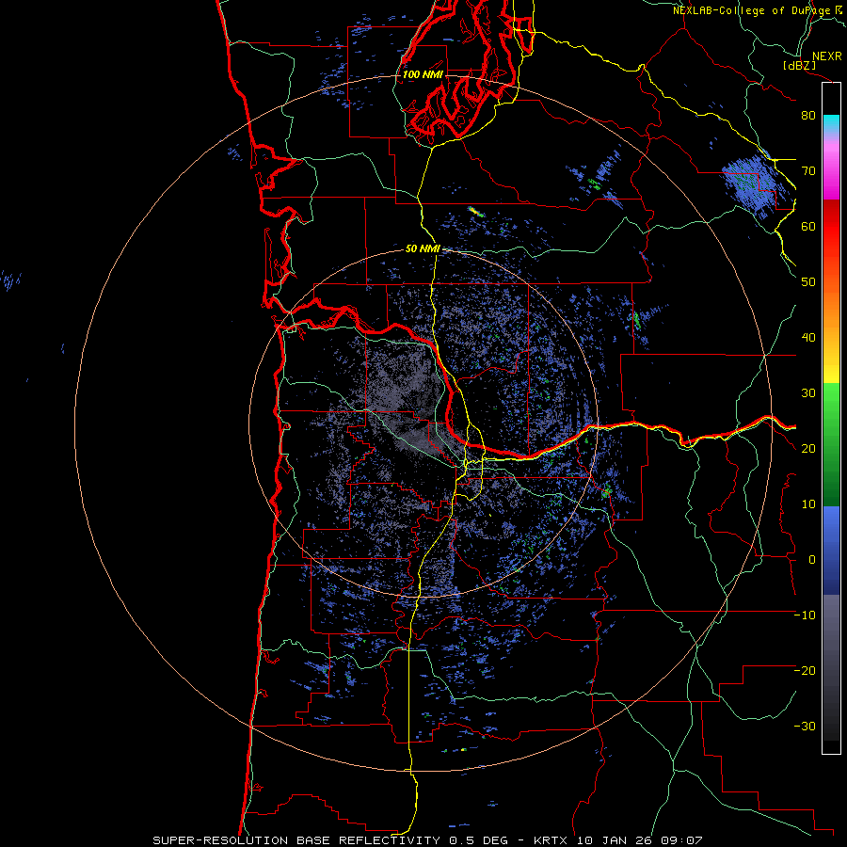Select the NEXR label above the scale
Viewport: 847px width, 847px height.
tap(826, 56)
